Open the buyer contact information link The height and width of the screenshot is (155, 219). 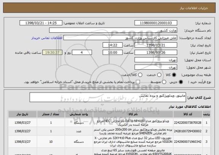(x=47, y=38)
